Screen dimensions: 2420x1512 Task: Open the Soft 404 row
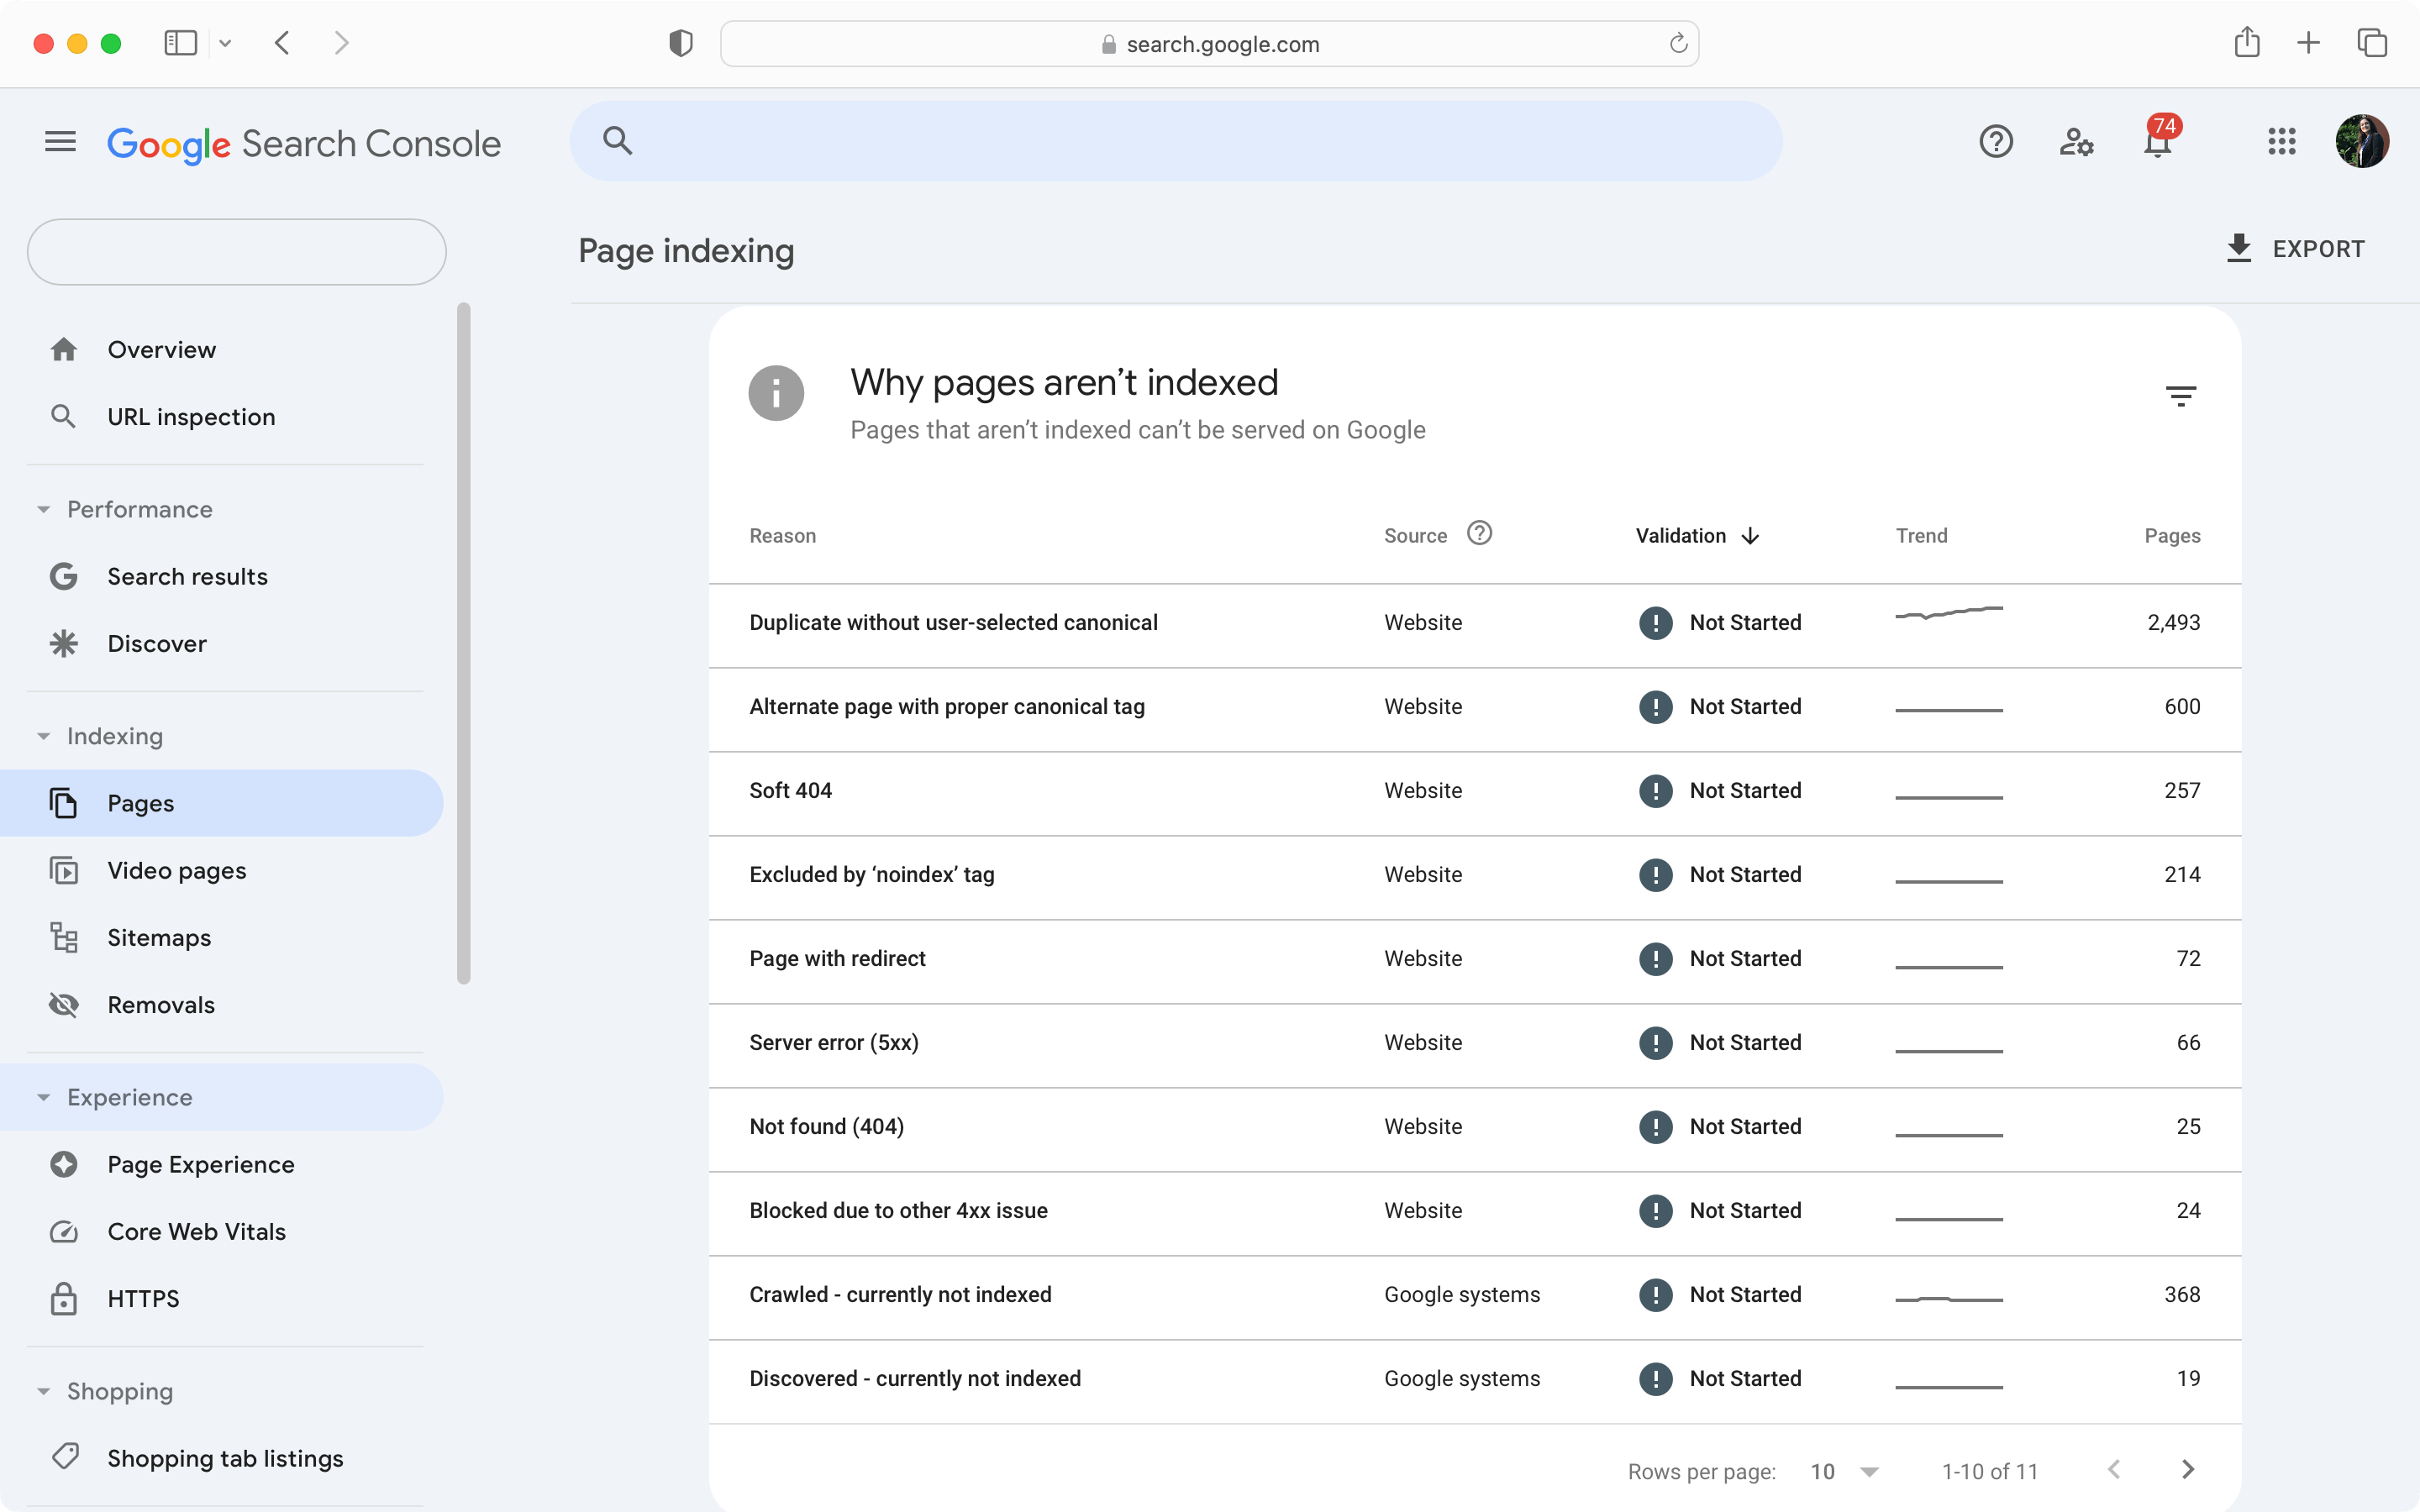pos(1475,794)
